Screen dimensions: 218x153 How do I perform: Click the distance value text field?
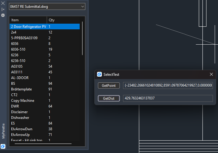[168, 98]
